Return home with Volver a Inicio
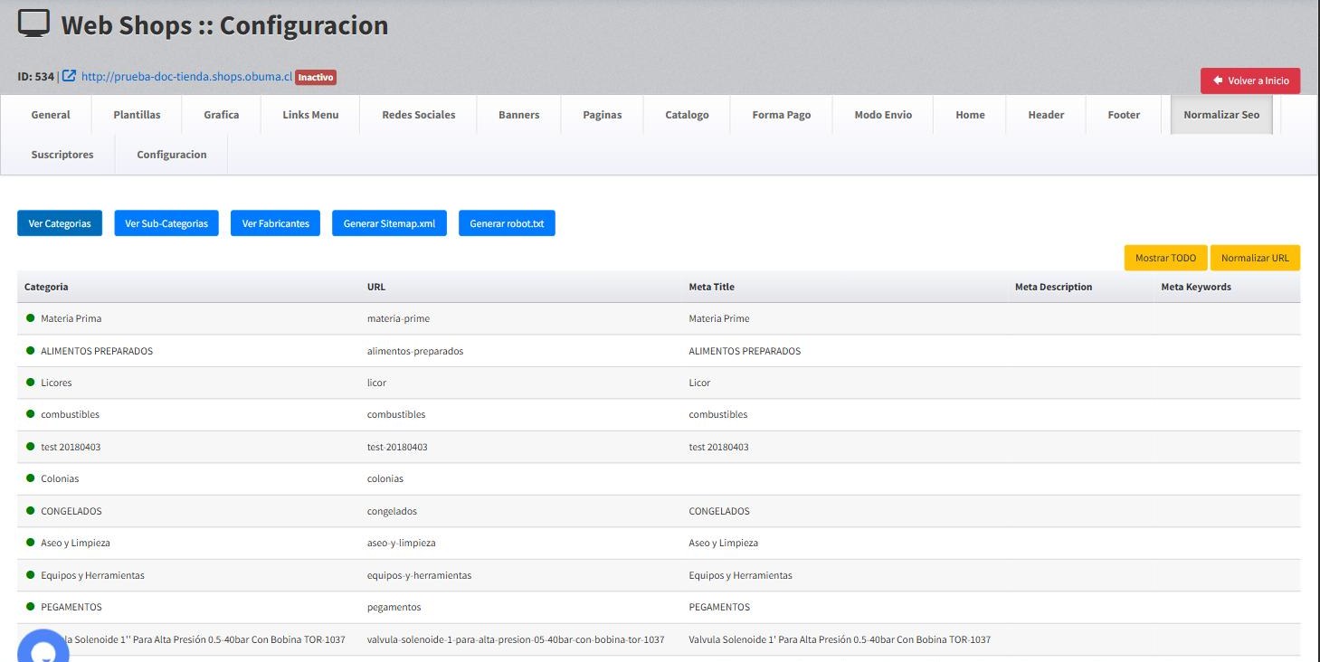Viewport: 1320px width, 662px height. pyautogui.click(x=1251, y=80)
